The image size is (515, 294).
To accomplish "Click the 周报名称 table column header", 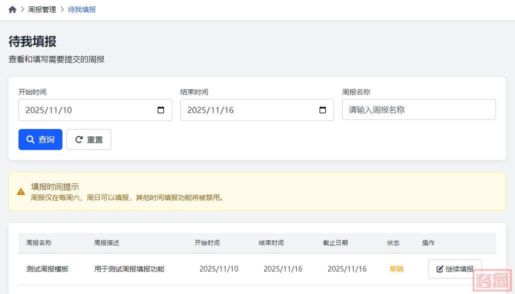I will click(x=39, y=243).
